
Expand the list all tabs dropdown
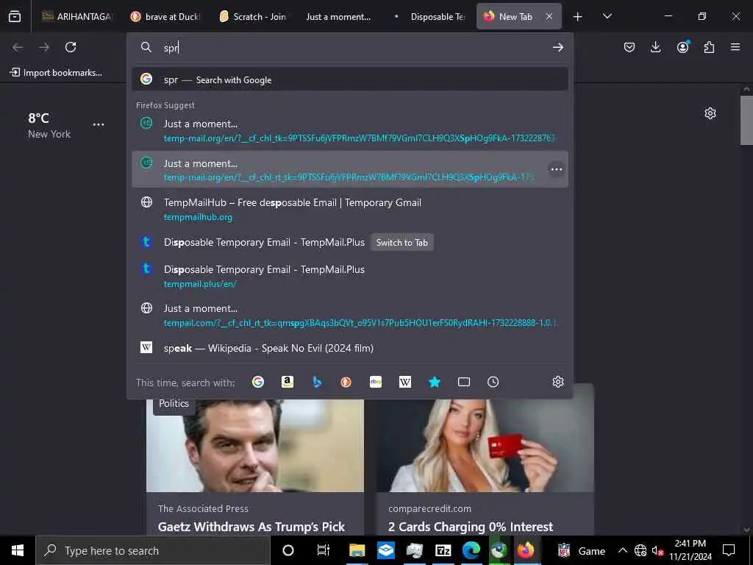(x=607, y=16)
